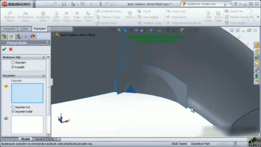The height and width of the screenshot is (147, 261).
Task: Select the Karşılıklı trim type
Action: tap(13, 67)
